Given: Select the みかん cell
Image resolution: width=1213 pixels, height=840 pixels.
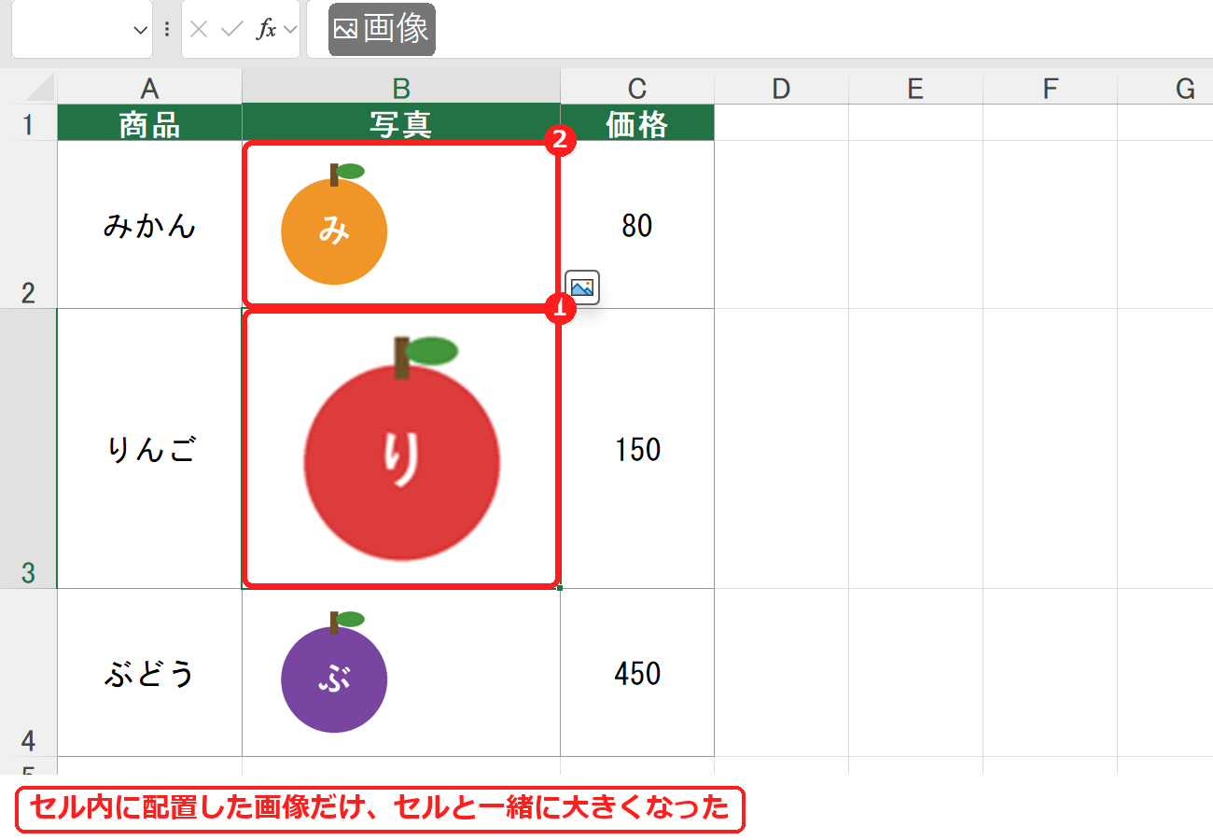Looking at the screenshot, I should [149, 225].
